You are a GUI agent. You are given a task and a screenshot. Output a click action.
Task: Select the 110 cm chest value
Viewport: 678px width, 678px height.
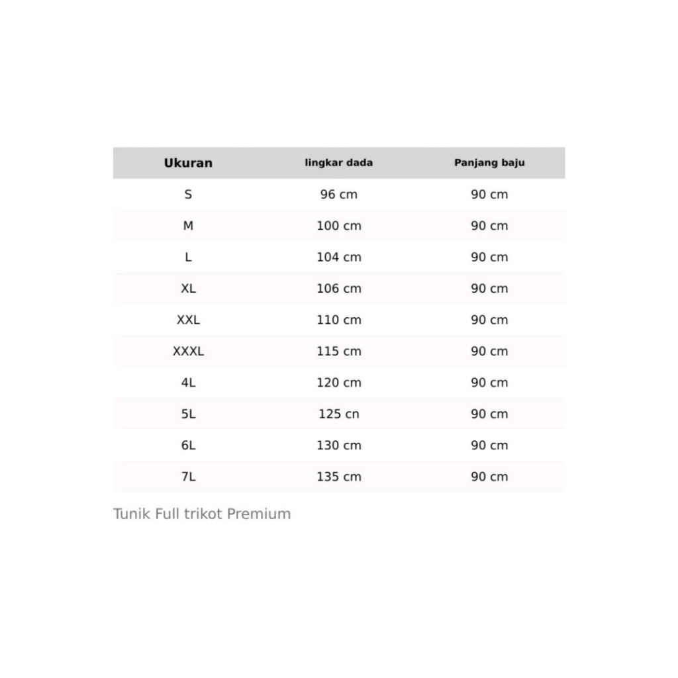point(338,320)
